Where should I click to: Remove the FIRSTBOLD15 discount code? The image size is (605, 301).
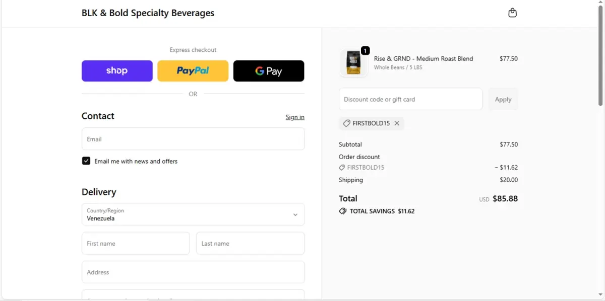point(397,123)
